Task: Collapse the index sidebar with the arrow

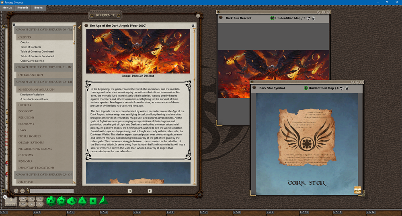Action: 79,27
